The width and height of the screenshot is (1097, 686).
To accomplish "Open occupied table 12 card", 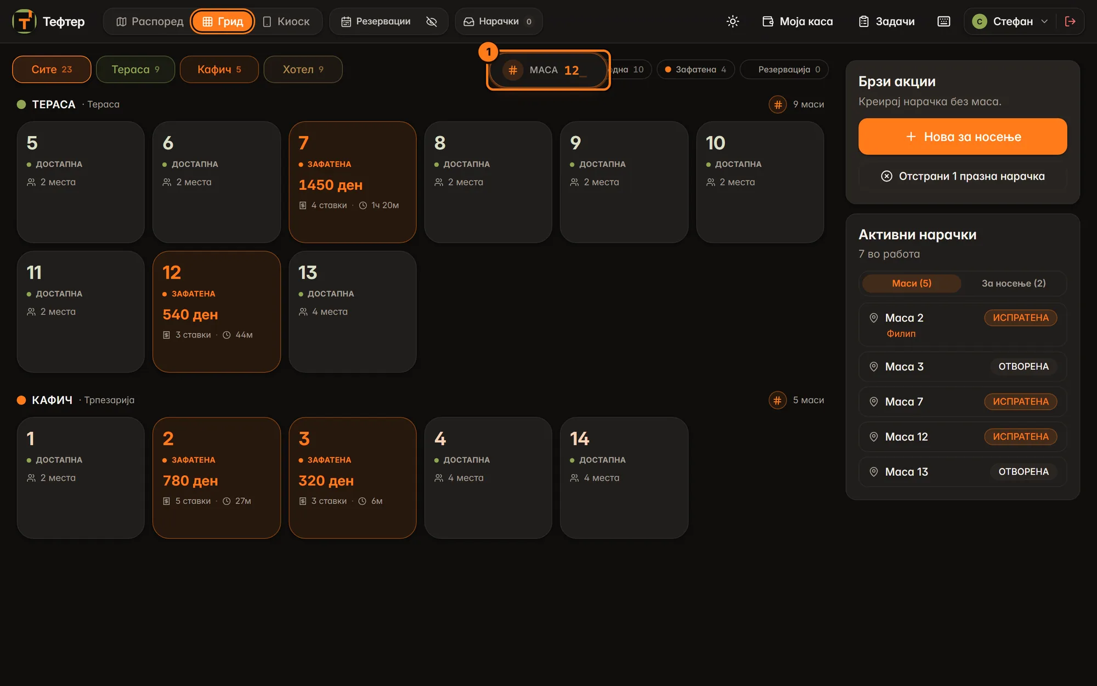I will point(217,312).
